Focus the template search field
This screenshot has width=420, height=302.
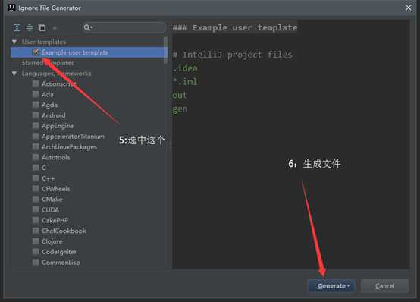[124, 27]
